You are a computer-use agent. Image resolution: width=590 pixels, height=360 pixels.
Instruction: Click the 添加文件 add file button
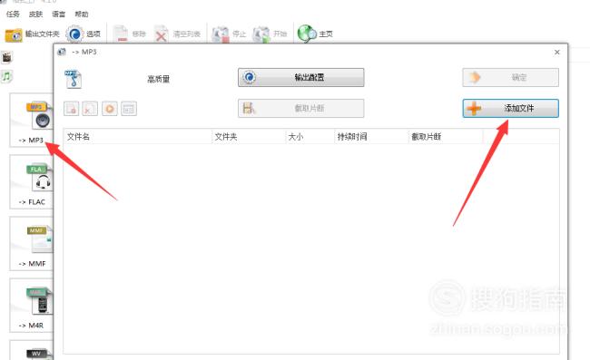click(511, 109)
